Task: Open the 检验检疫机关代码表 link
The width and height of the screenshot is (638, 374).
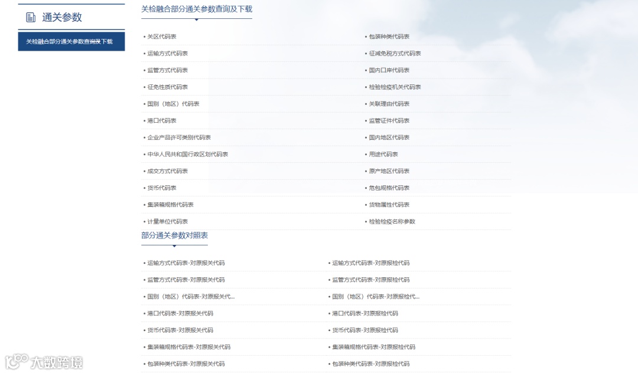Action: click(x=395, y=87)
